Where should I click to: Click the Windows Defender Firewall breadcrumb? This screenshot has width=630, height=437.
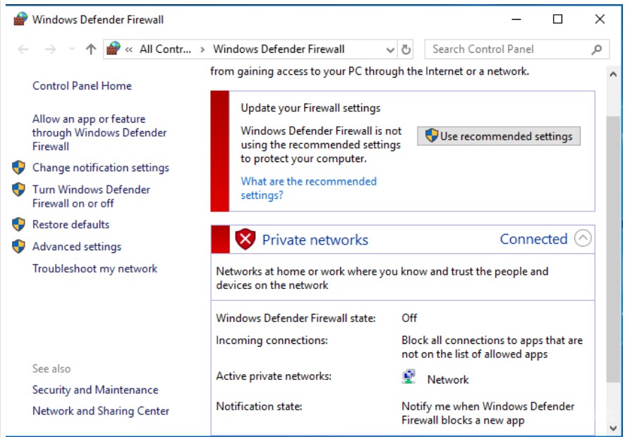coord(279,49)
